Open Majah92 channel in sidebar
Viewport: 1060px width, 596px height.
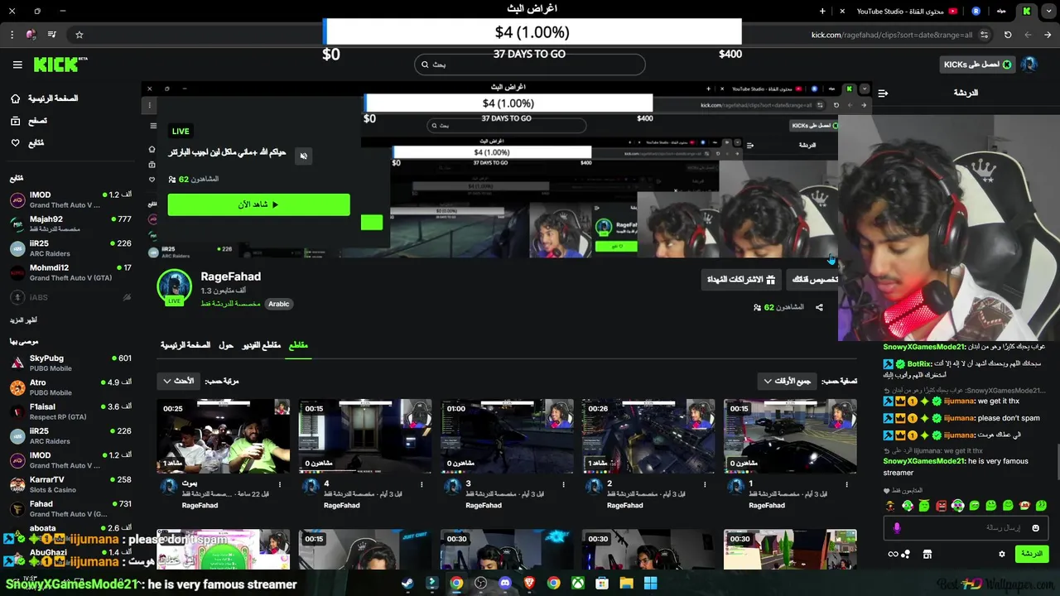[70, 223]
